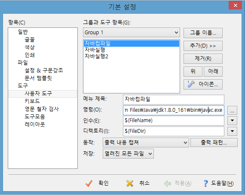Viewport: 245px width, 195px height.
Task: Open 키보드 category
Action: point(32,101)
